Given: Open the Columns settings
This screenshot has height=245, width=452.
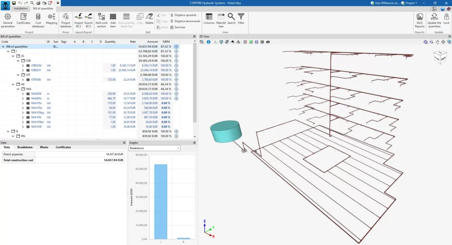Looking at the screenshot, I should pos(209,19).
